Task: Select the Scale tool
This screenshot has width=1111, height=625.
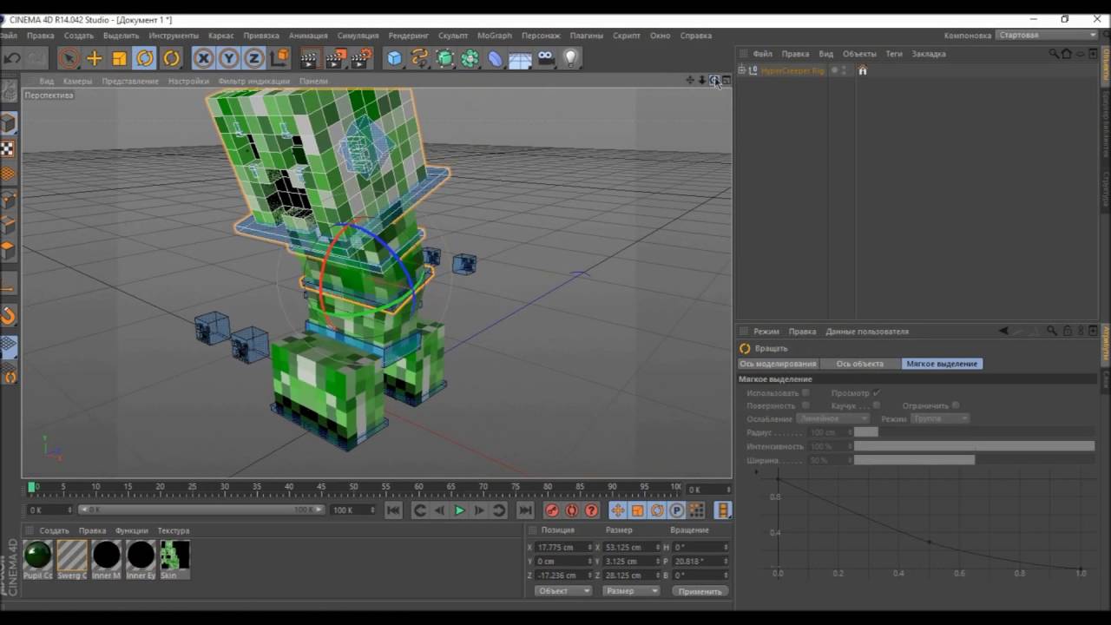Action: point(120,58)
